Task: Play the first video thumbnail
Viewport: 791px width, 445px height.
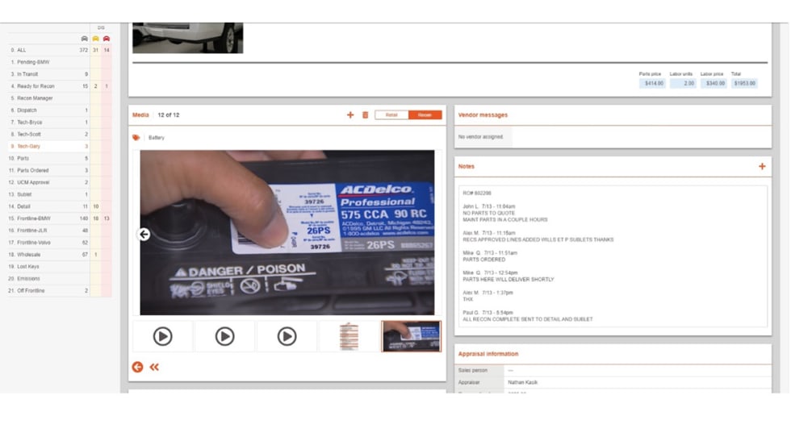Action: 162,336
